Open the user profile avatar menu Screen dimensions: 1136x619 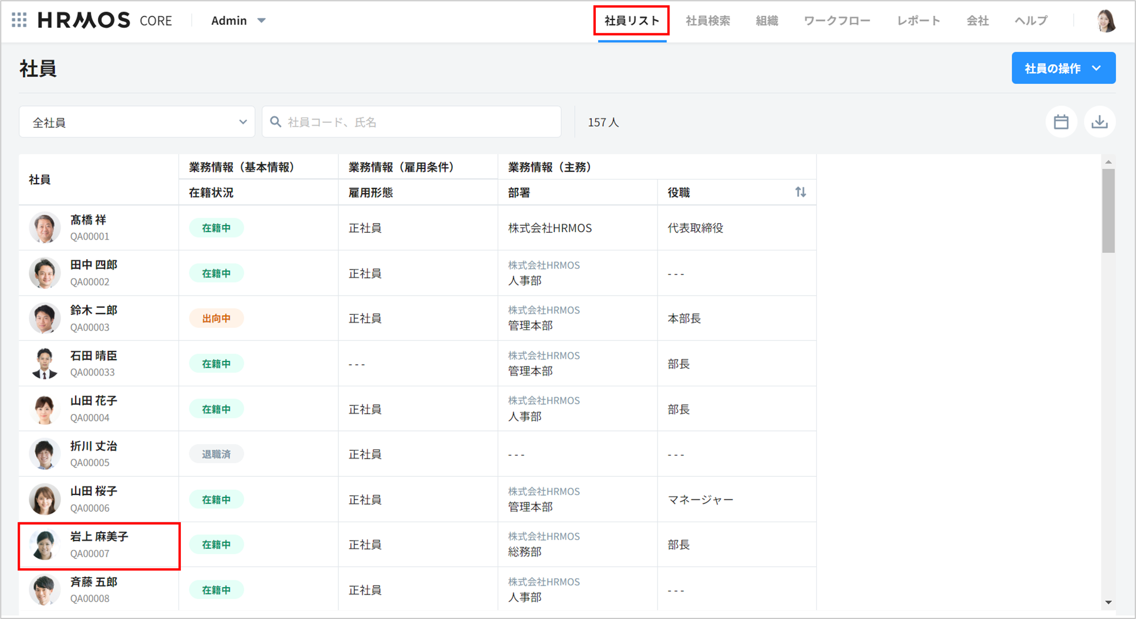pos(1105,21)
